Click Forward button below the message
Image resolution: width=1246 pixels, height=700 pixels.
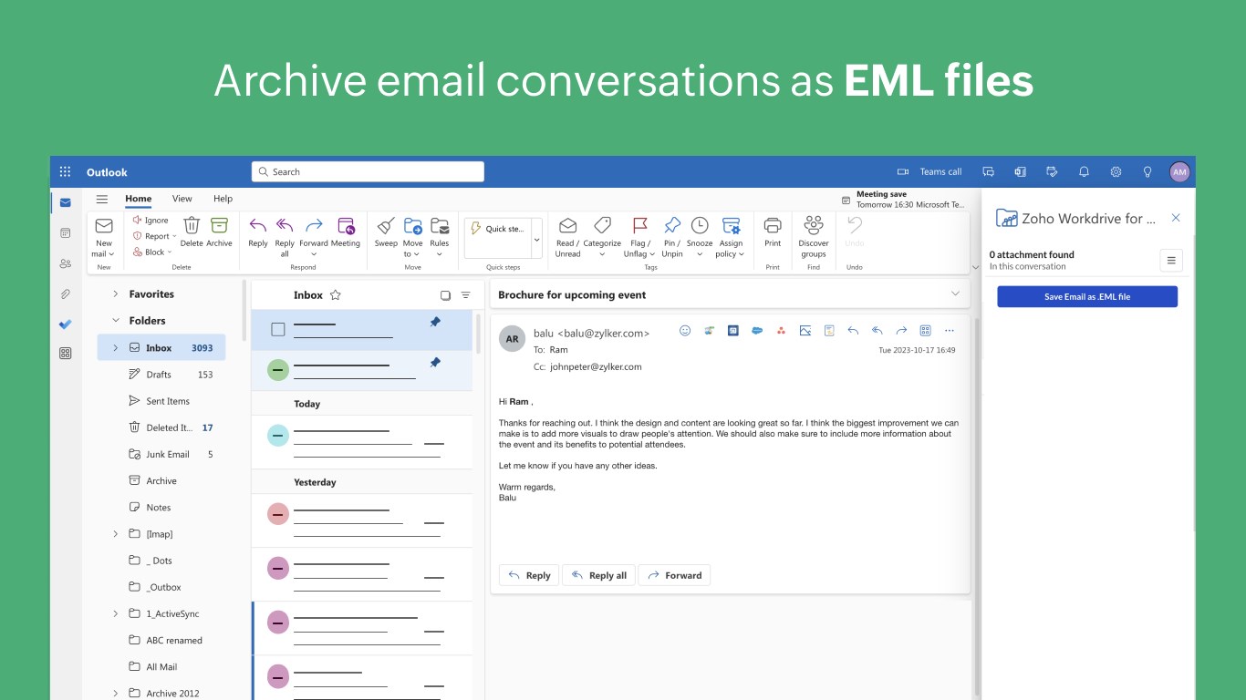(x=674, y=575)
